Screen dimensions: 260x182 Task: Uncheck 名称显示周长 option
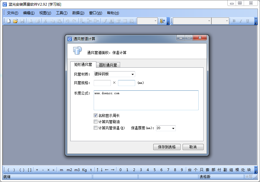(x=95, y=115)
